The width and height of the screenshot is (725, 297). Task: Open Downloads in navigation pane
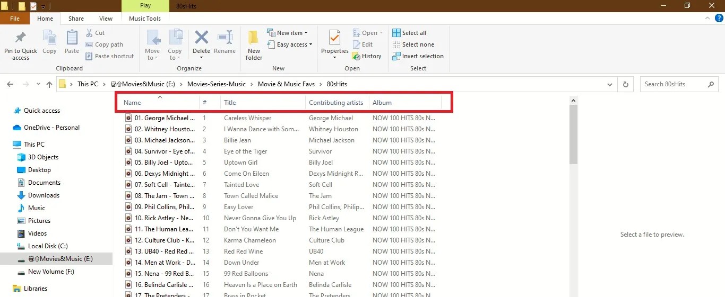44,195
